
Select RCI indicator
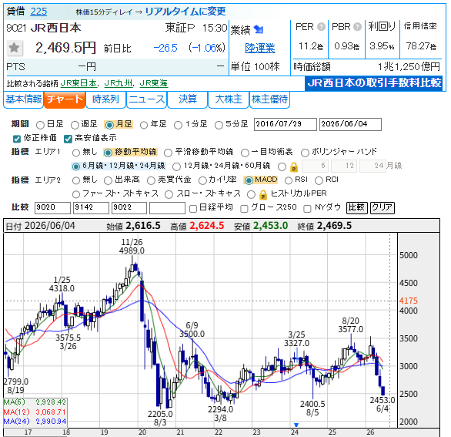pyautogui.click(x=319, y=180)
